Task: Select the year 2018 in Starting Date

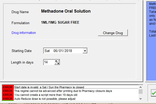Action: pos(68,51)
